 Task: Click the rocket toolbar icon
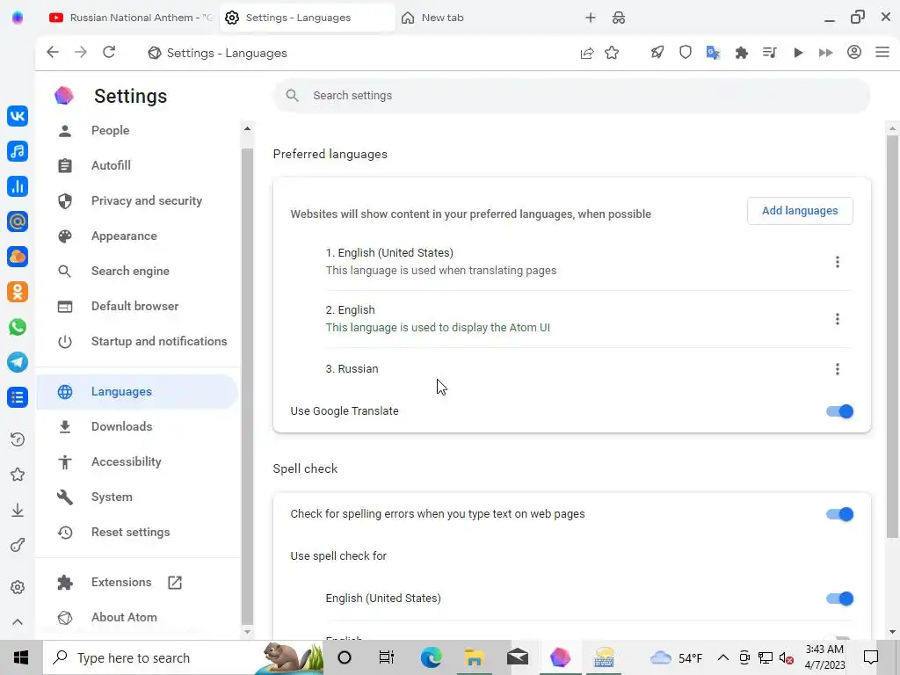click(657, 53)
